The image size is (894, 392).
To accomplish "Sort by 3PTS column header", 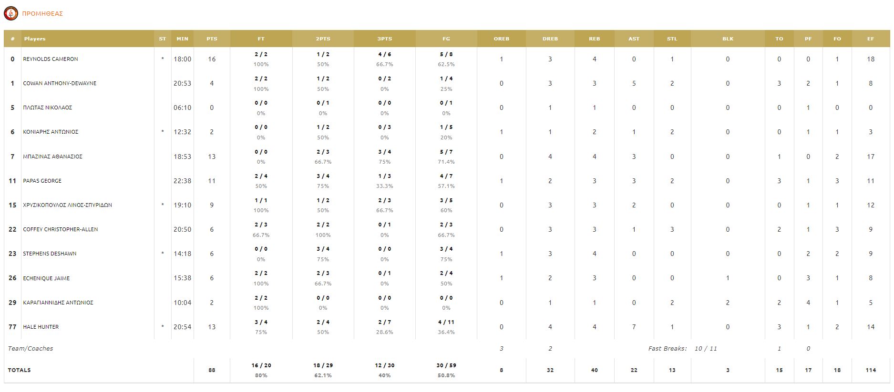I will (x=384, y=39).
